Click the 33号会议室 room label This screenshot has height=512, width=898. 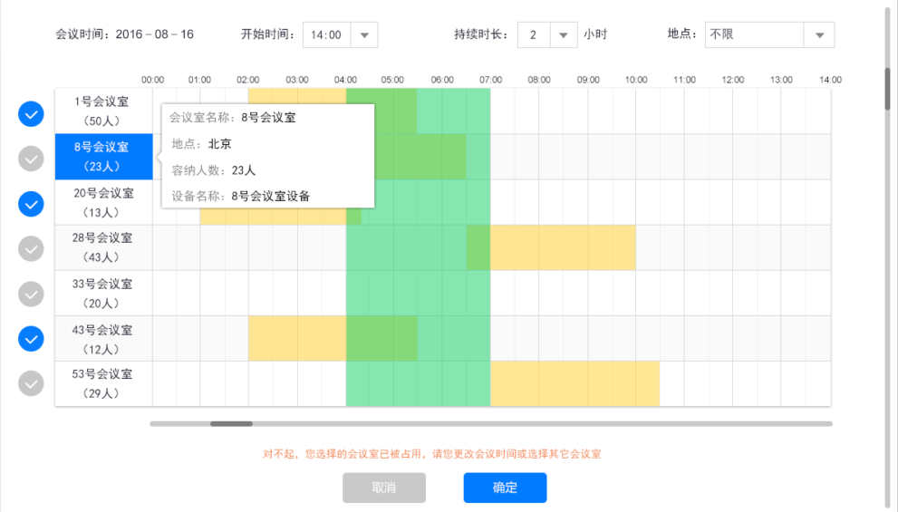(103, 293)
